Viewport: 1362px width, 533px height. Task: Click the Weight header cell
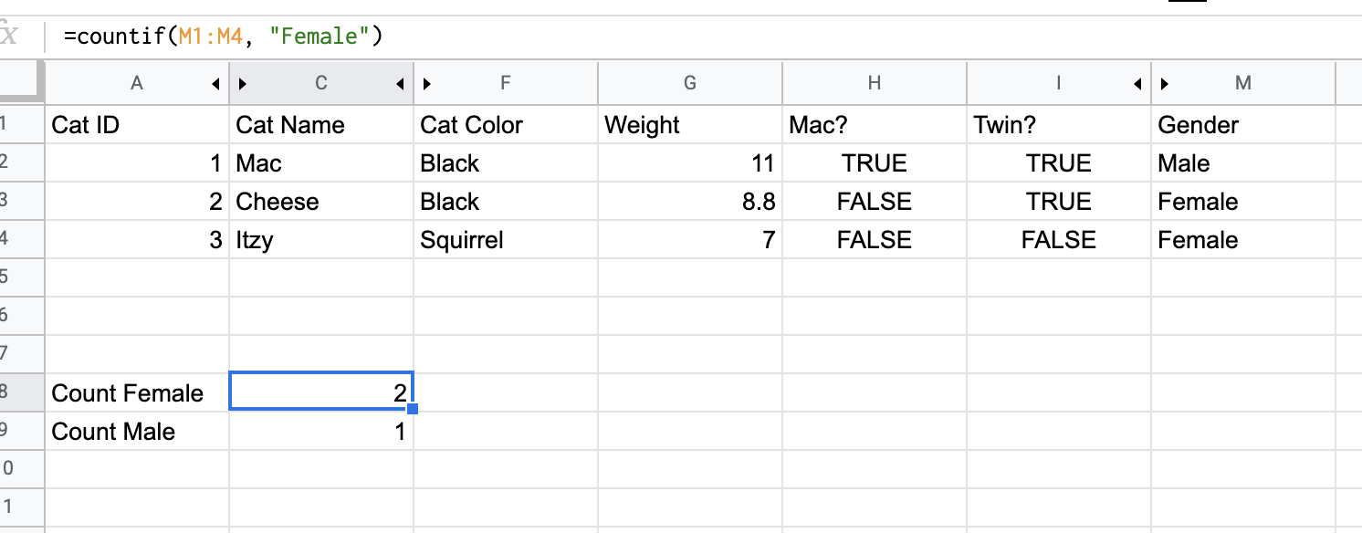click(690, 124)
